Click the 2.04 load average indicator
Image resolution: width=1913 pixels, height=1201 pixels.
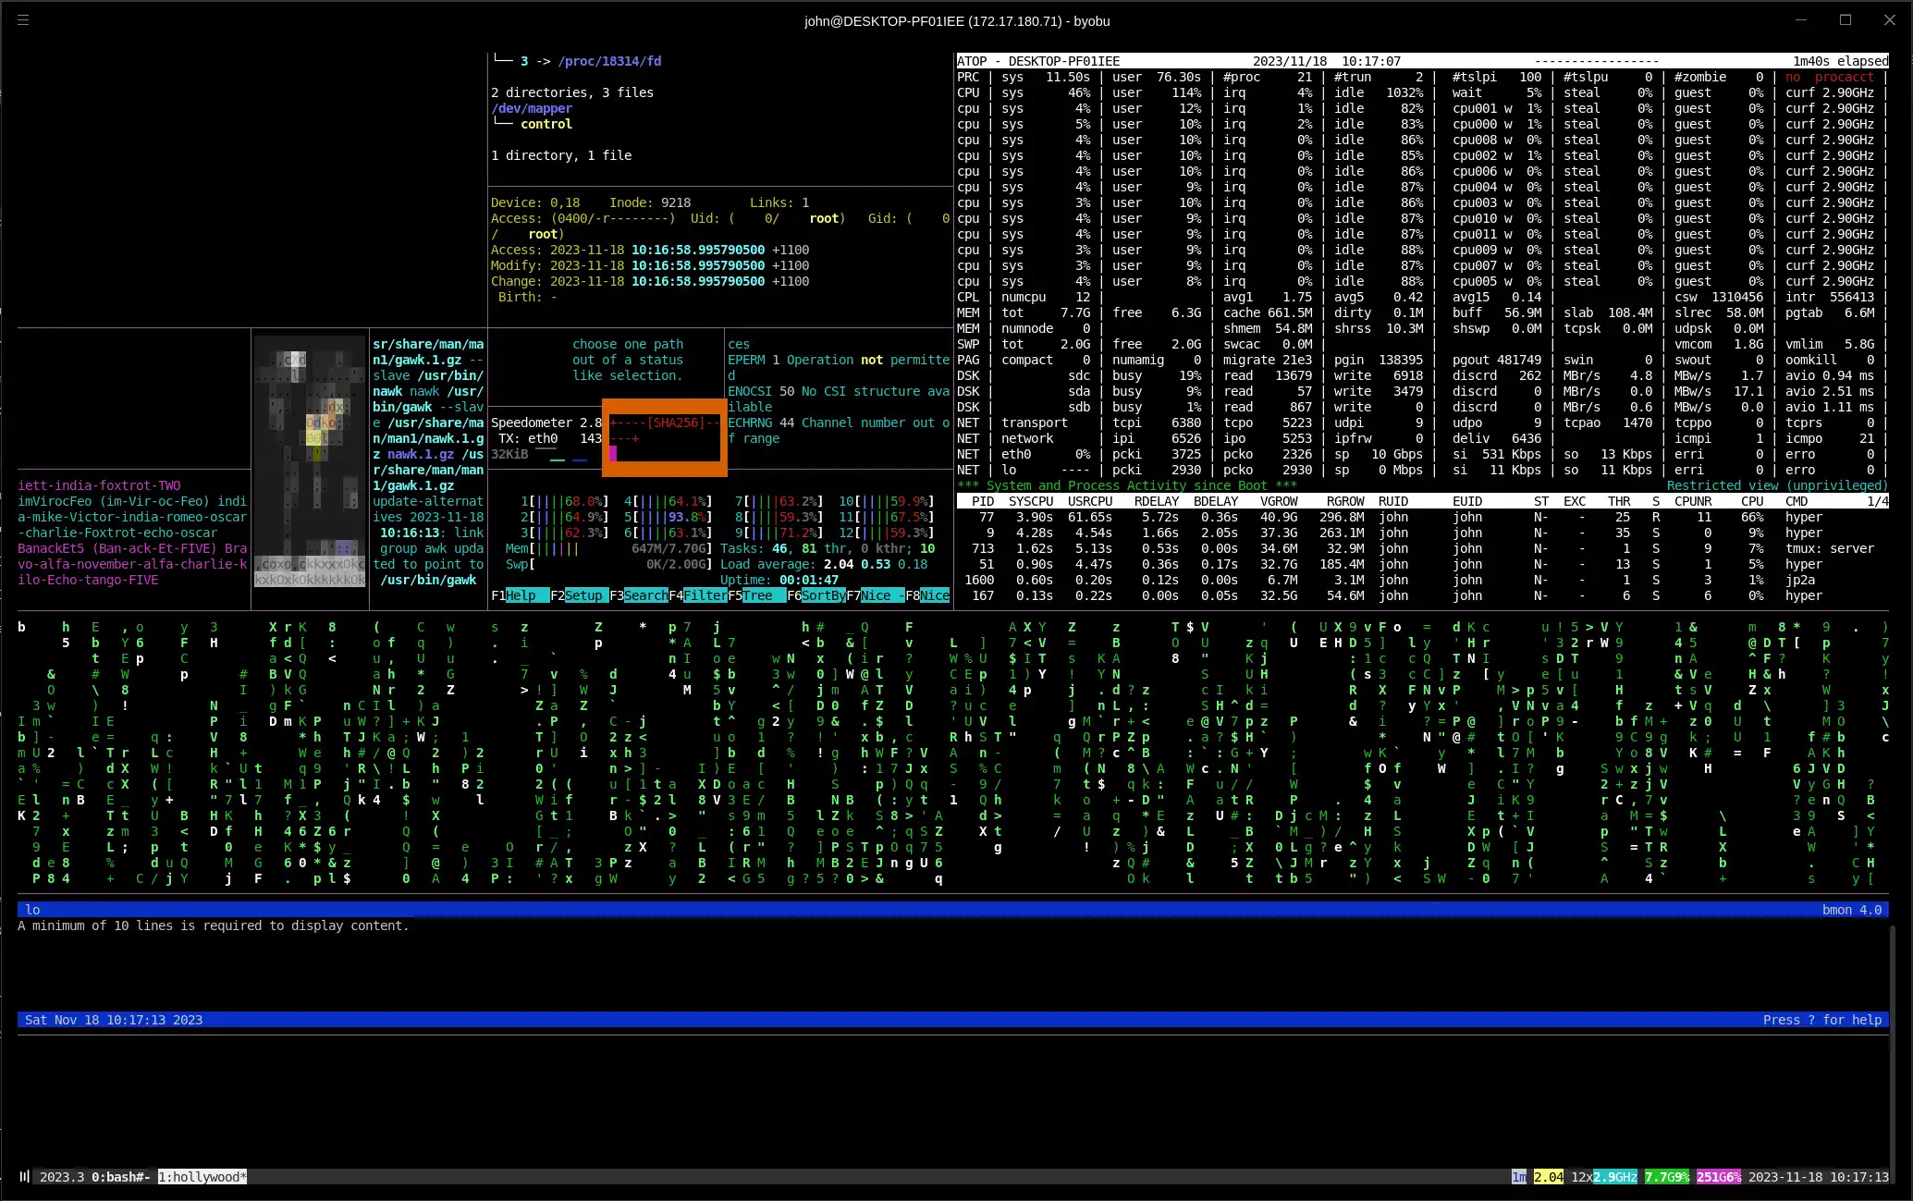(1549, 1177)
